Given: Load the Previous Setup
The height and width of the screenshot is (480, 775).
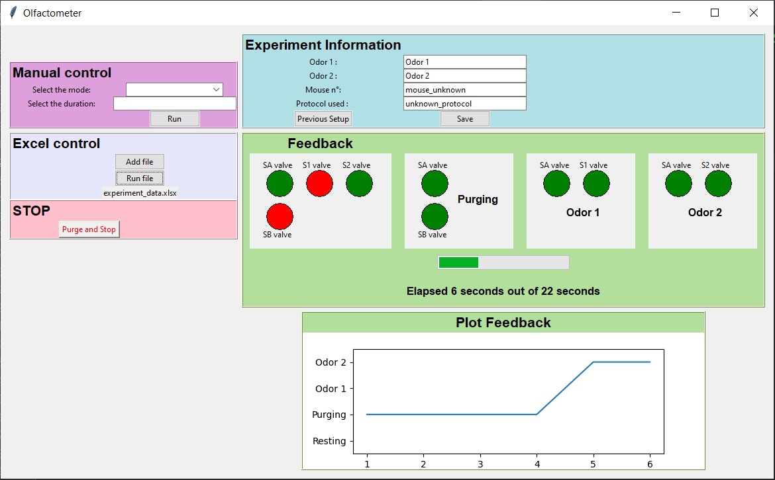Looking at the screenshot, I should click(x=323, y=119).
